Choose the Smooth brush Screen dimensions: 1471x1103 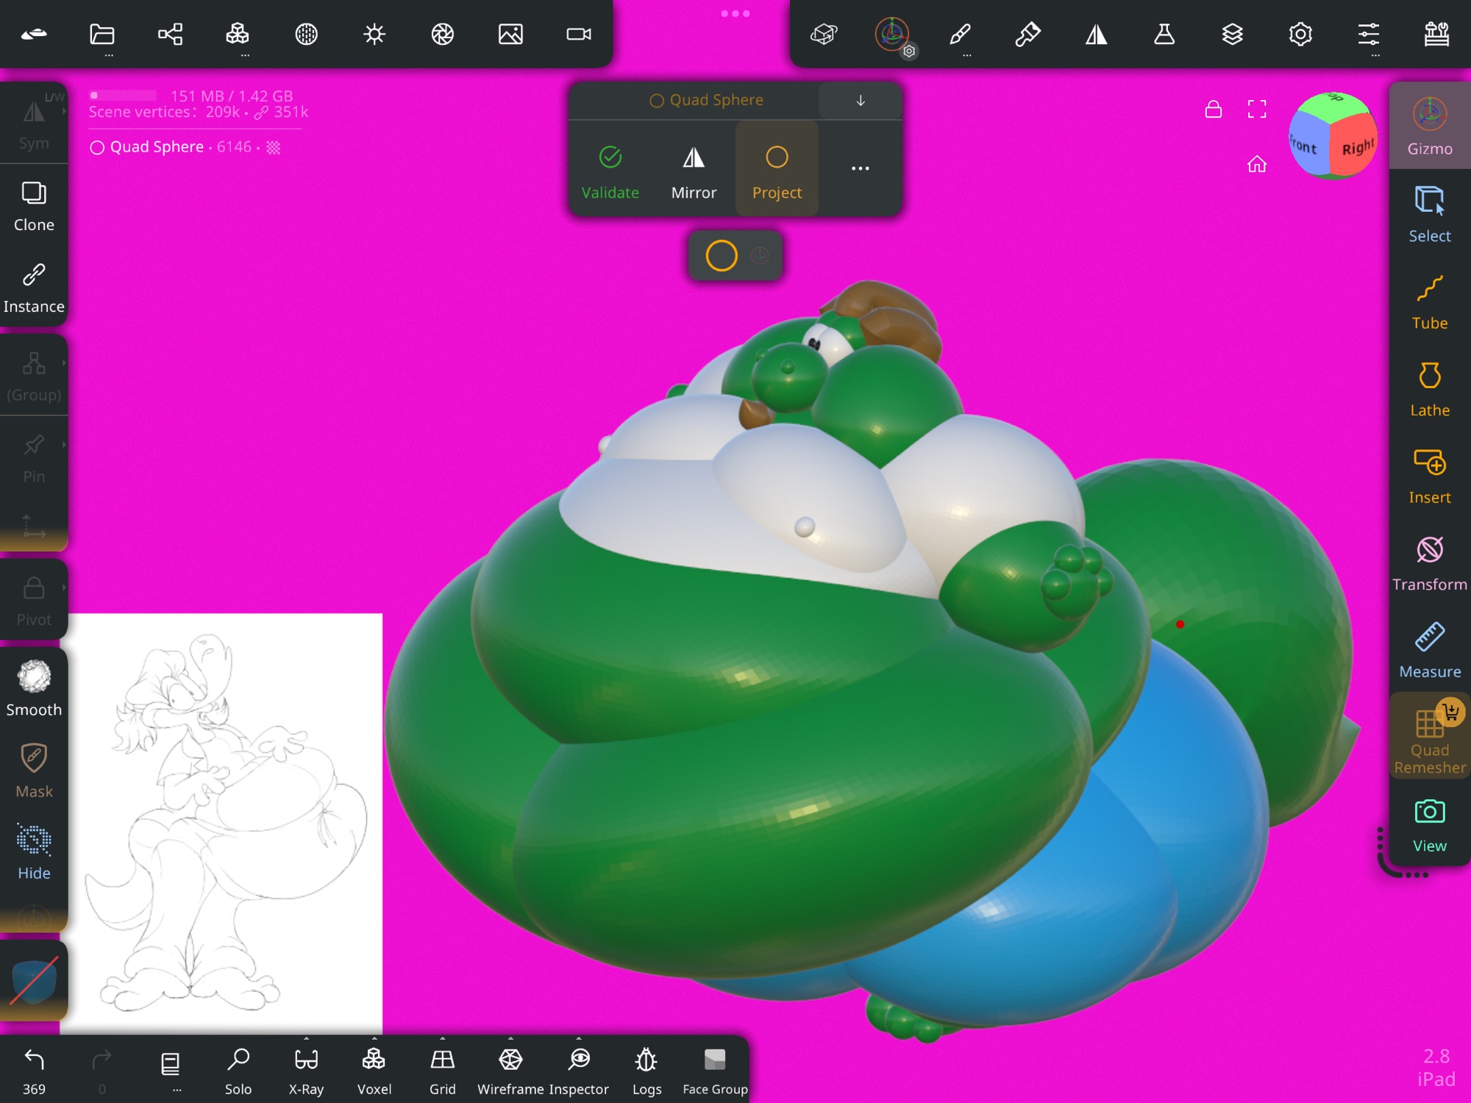pyautogui.click(x=34, y=688)
